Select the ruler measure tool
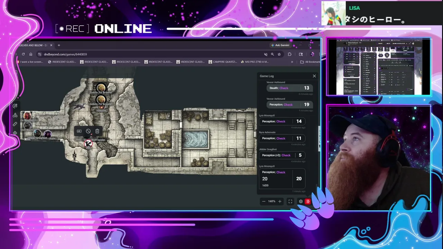 (15, 124)
